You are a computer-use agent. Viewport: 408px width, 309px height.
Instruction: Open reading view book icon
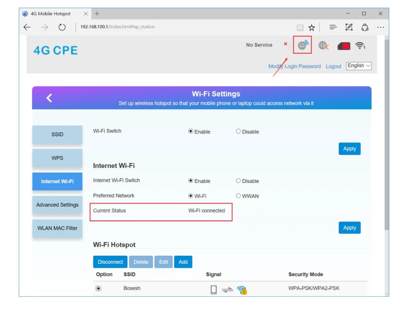(x=300, y=27)
